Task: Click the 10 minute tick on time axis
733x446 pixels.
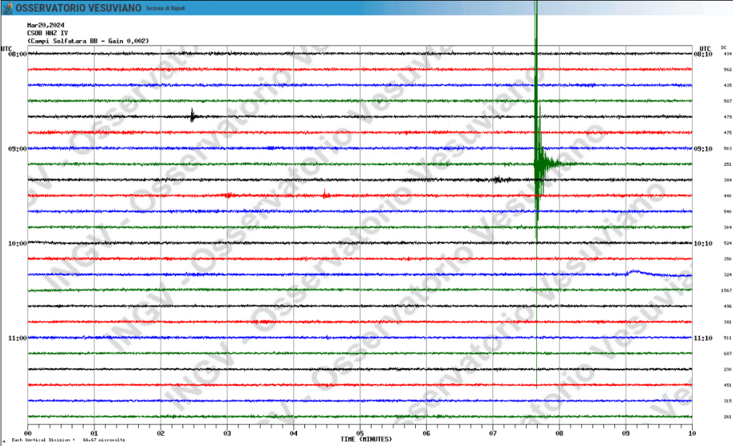Action: (691, 433)
